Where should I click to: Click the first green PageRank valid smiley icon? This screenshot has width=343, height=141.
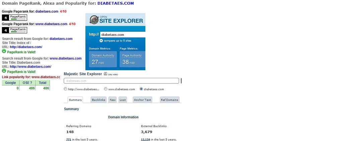(x=4, y=51)
